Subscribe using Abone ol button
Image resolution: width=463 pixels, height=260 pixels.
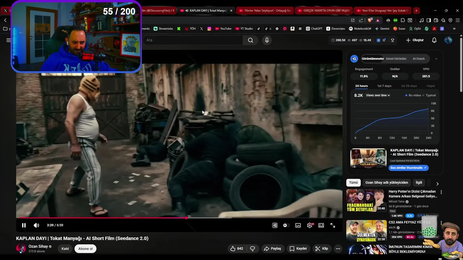[85, 248]
